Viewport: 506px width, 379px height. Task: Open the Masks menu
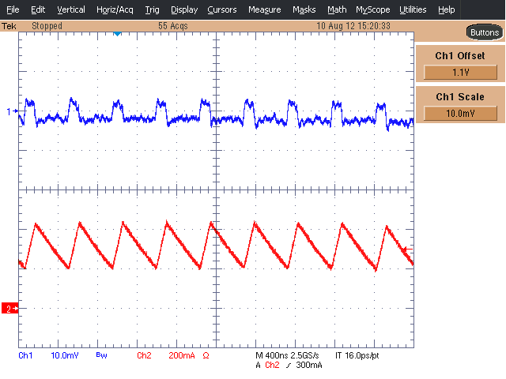coord(304,9)
